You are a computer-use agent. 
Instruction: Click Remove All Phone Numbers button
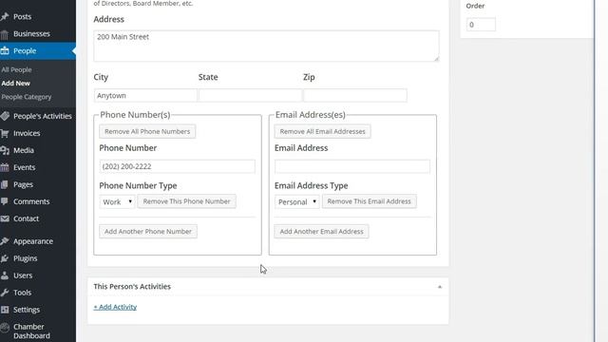click(x=147, y=131)
